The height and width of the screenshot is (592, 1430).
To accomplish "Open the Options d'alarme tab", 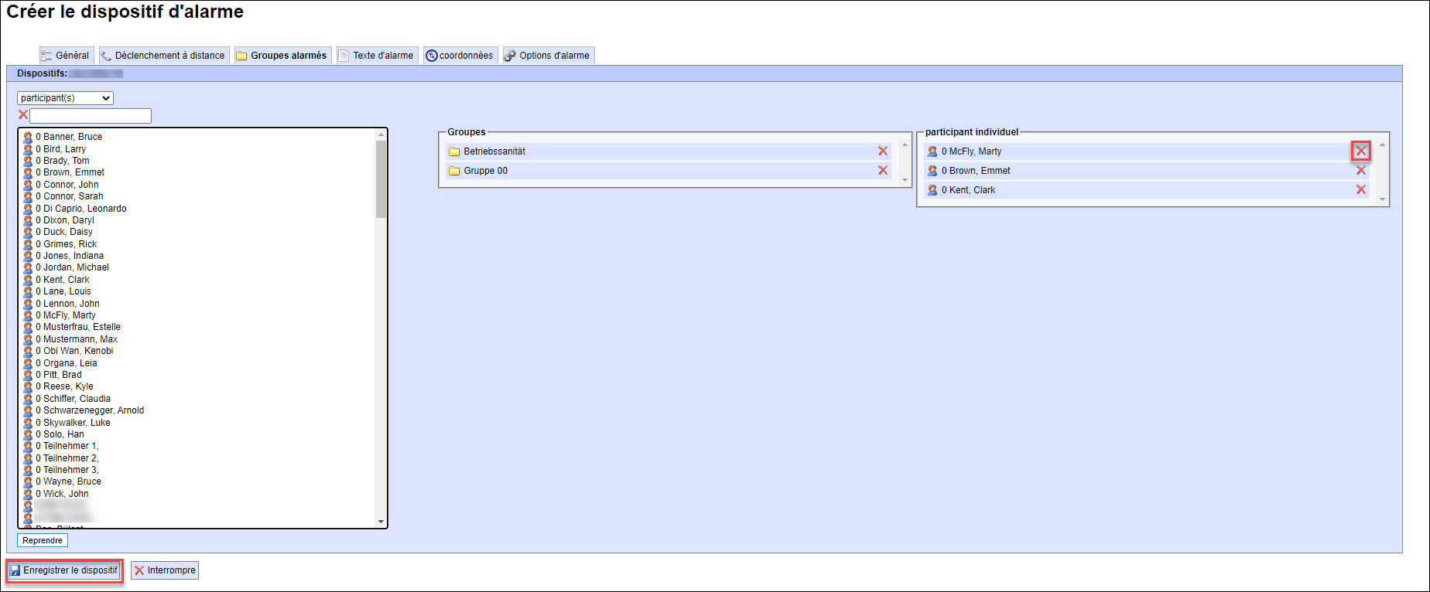I will 548,56.
